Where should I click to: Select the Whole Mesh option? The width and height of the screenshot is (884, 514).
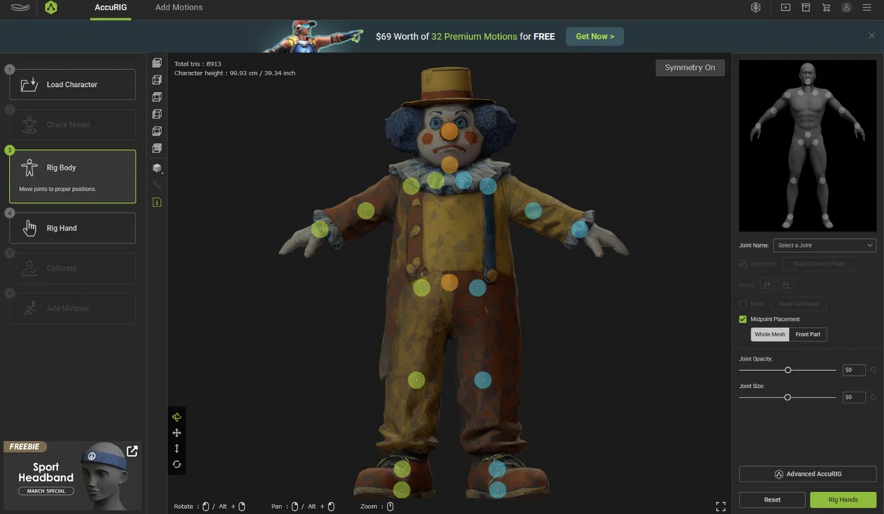pyautogui.click(x=770, y=335)
